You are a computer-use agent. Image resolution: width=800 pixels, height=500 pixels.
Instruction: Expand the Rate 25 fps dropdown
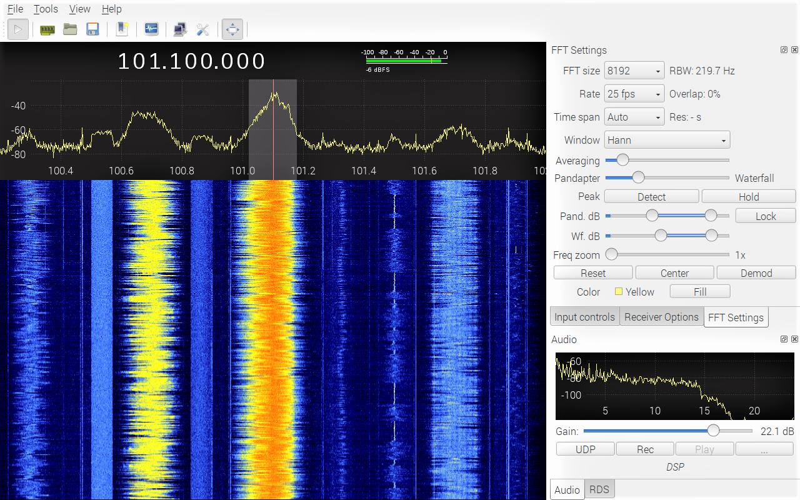(x=634, y=94)
